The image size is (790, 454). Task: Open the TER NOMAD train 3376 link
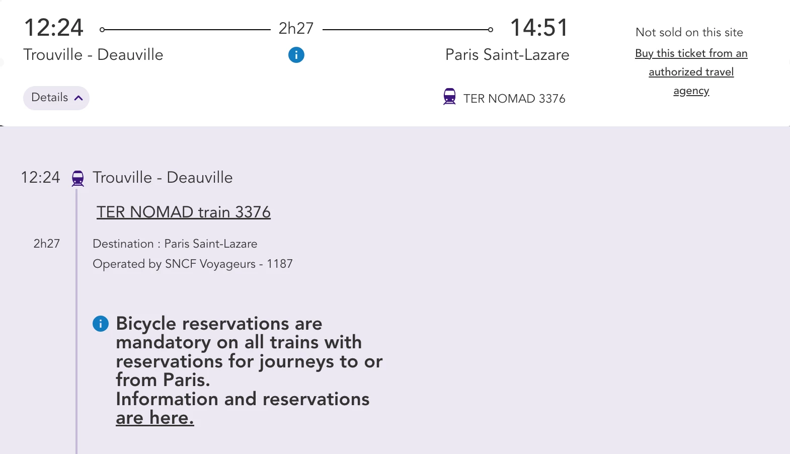pos(184,212)
